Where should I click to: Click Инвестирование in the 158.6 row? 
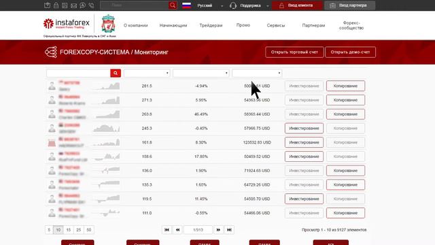click(x=304, y=157)
